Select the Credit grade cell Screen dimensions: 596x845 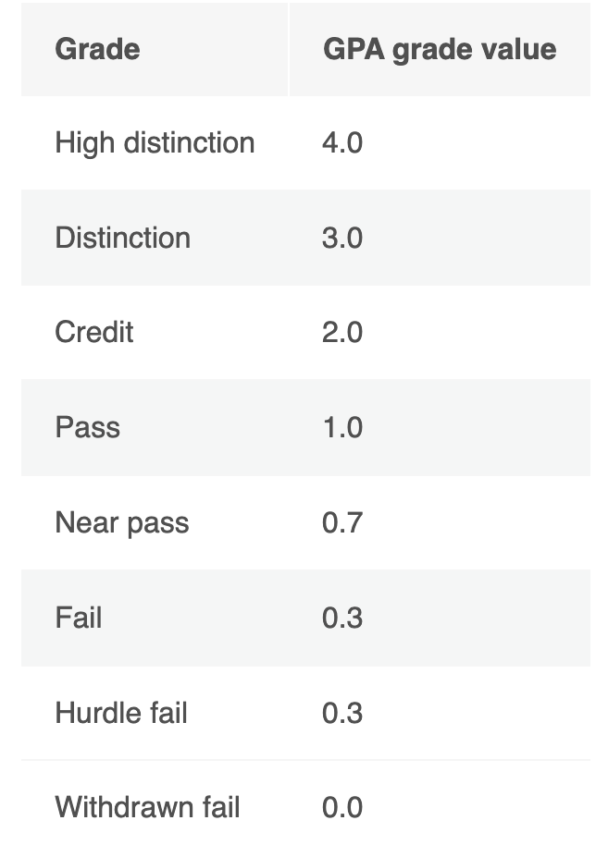(94, 332)
